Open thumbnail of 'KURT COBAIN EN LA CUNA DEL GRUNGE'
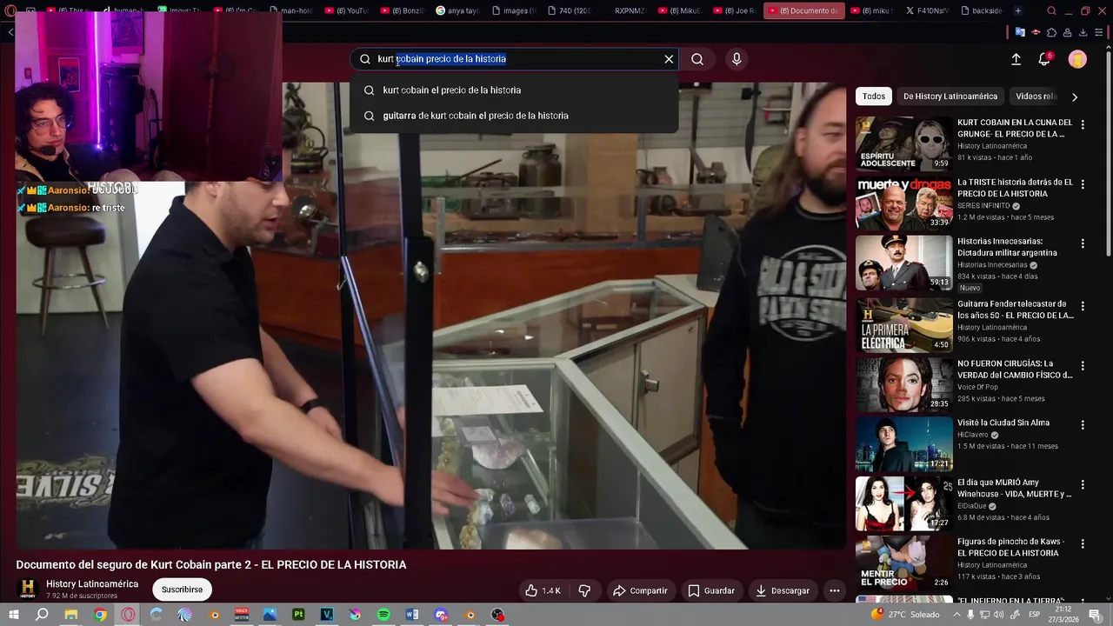Viewport: 1113px width, 626px height. pyautogui.click(x=903, y=143)
